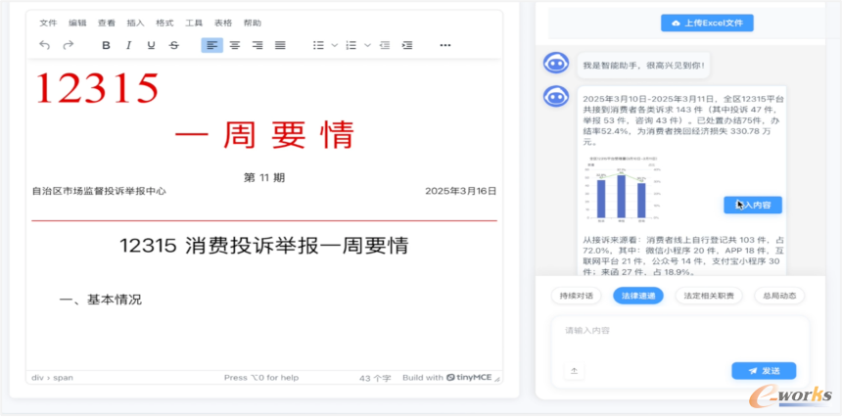Undo the last edit
Screen dimensions: 842x418
pos(45,45)
